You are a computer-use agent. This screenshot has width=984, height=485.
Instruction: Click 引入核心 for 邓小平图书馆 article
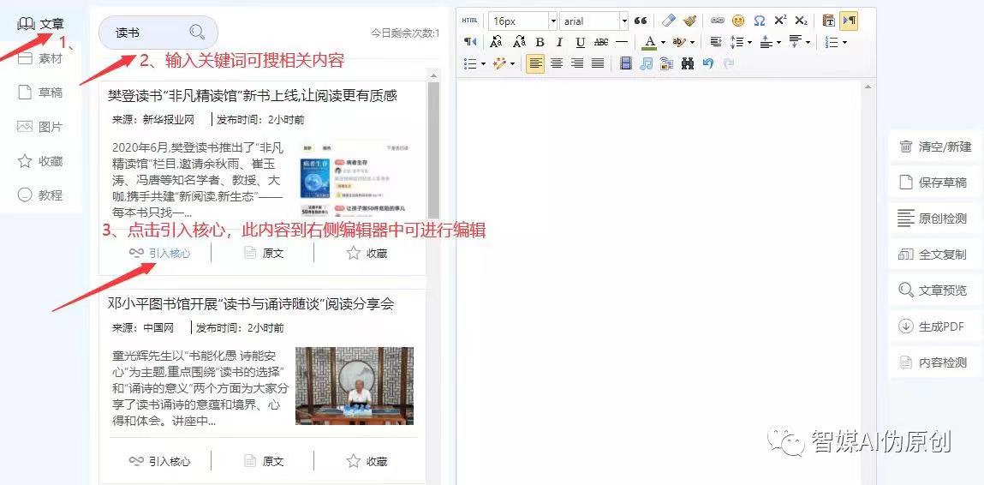[x=159, y=461]
